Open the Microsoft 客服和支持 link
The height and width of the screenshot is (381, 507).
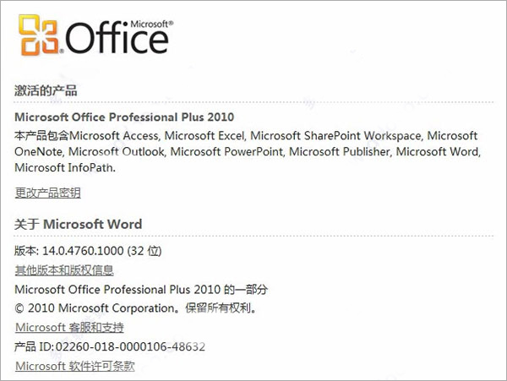69,328
